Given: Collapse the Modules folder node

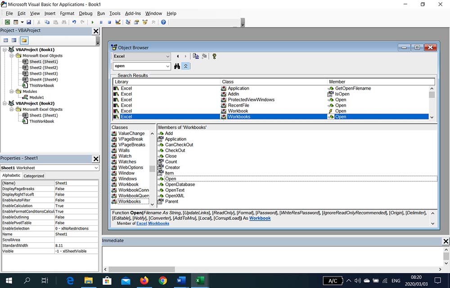Looking at the screenshot, I should pos(12,91).
